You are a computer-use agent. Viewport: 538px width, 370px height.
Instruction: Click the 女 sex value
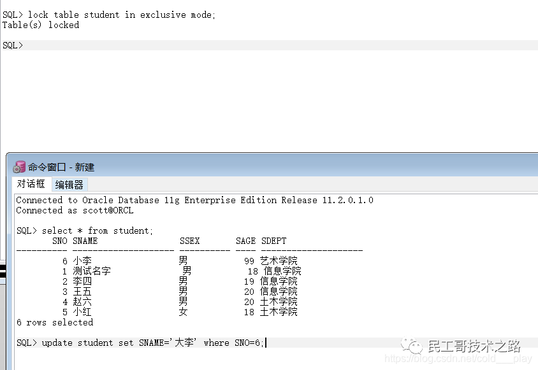(x=183, y=311)
